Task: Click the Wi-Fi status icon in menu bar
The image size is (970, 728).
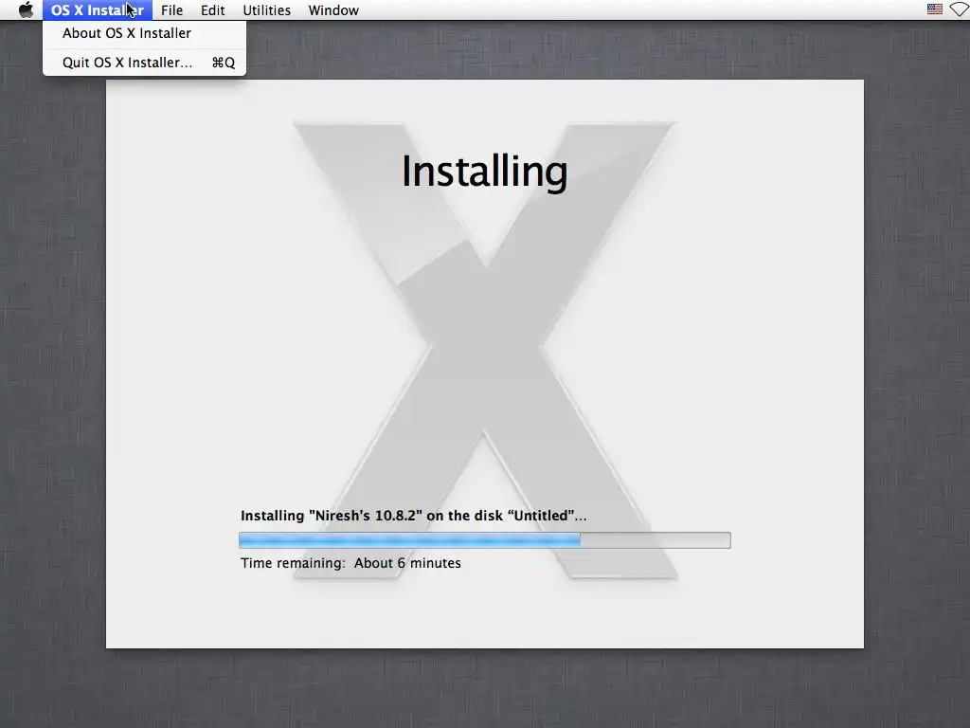Action: 961,9
